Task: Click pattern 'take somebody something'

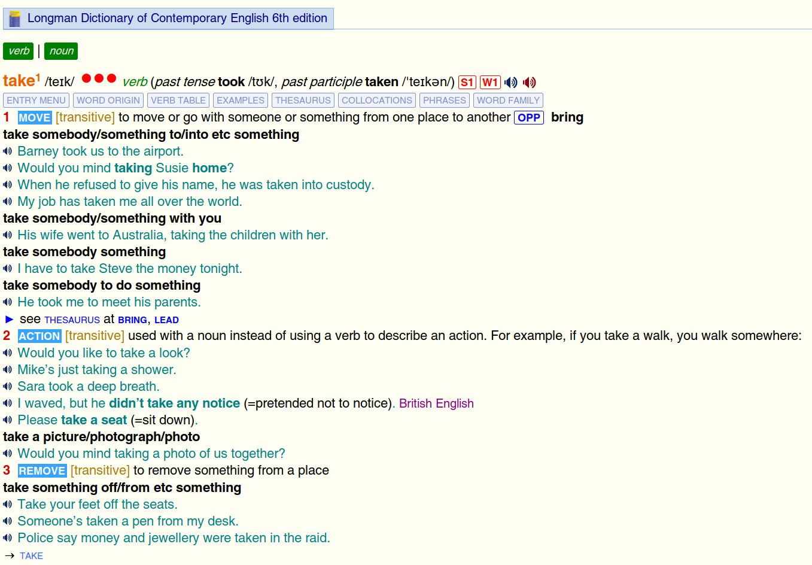Action: [x=84, y=252]
